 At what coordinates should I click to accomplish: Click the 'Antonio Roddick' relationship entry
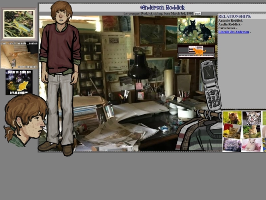pos(231,21)
